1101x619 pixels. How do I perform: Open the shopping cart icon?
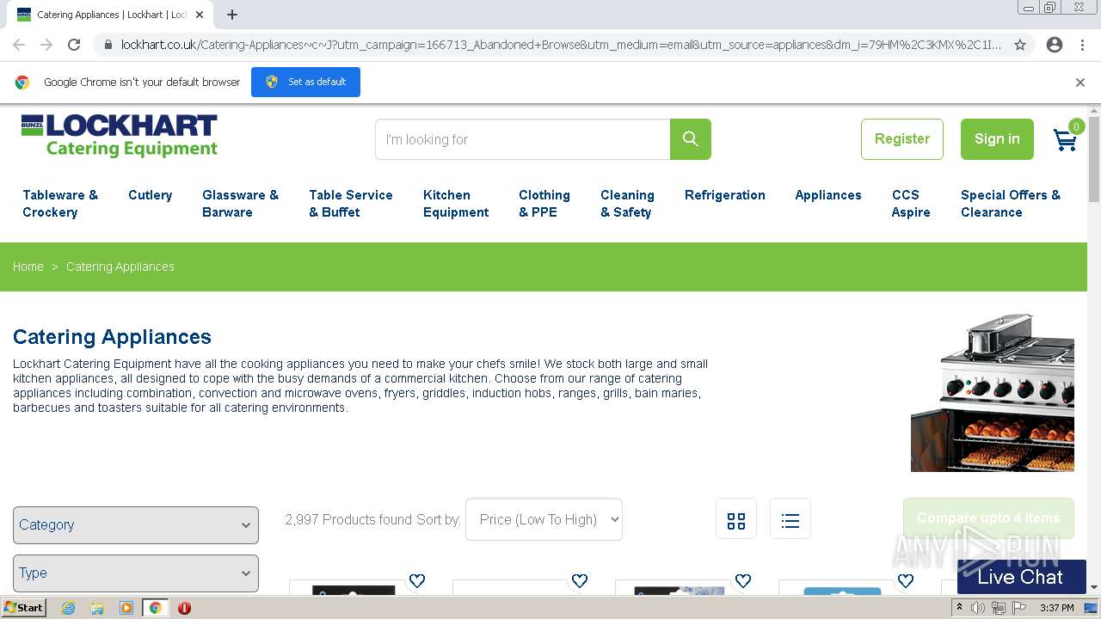(1067, 138)
